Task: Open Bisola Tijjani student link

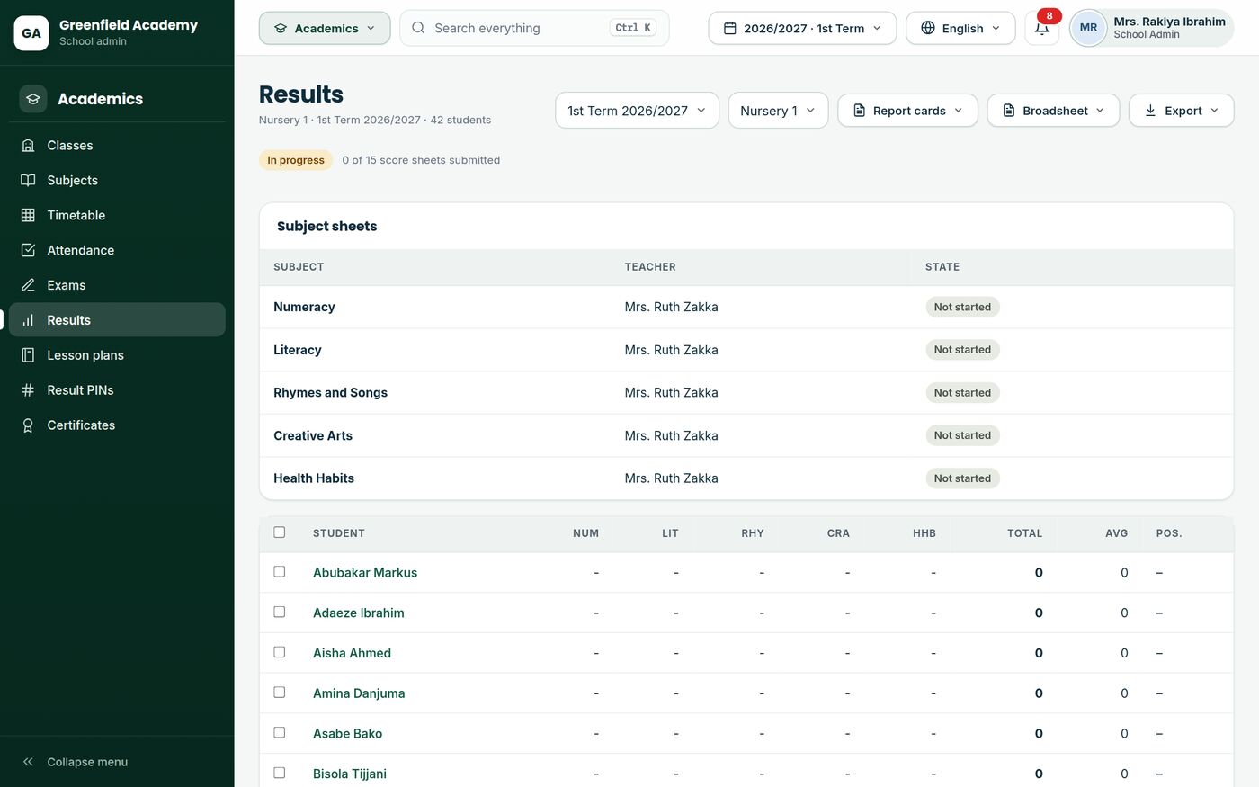Action: [350, 774]
